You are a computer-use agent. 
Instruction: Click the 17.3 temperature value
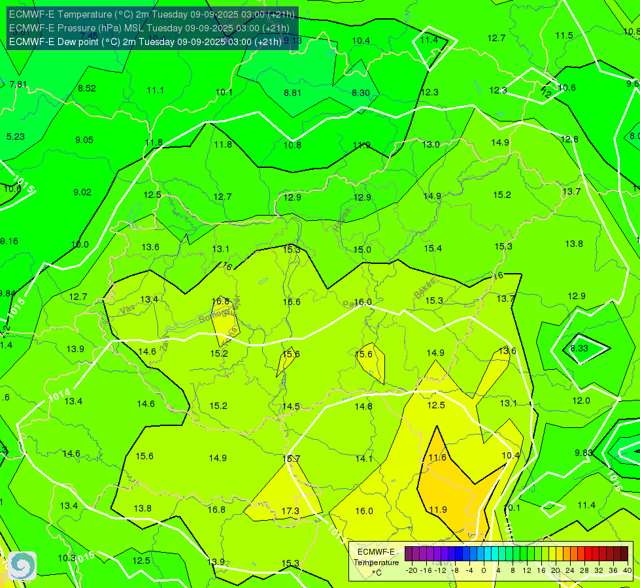(290, 512)
